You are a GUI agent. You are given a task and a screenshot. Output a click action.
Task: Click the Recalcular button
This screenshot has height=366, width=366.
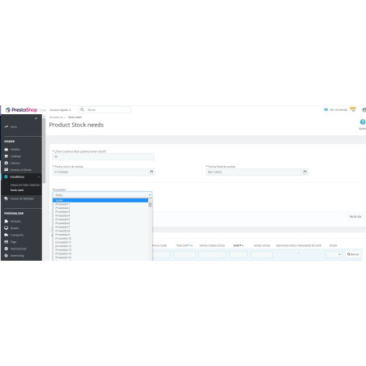click(x=355, y=216)
